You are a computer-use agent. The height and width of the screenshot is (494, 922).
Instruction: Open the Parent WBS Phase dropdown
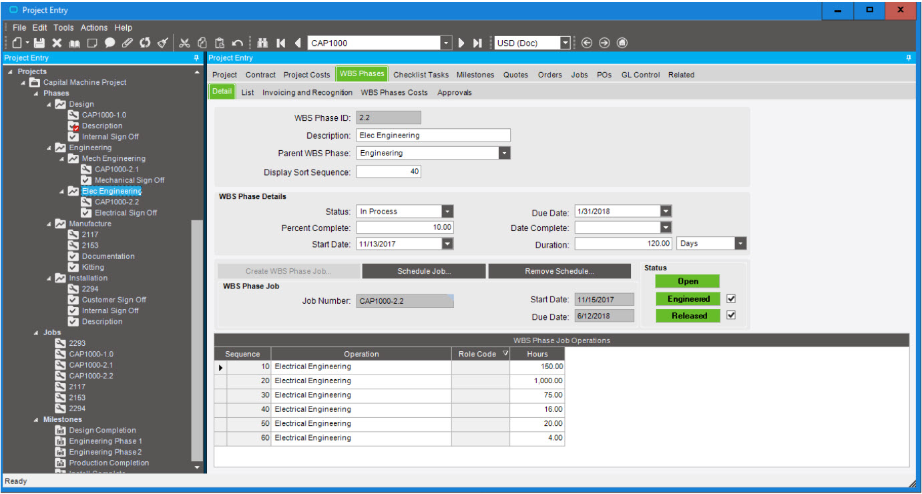pos(505,153)
